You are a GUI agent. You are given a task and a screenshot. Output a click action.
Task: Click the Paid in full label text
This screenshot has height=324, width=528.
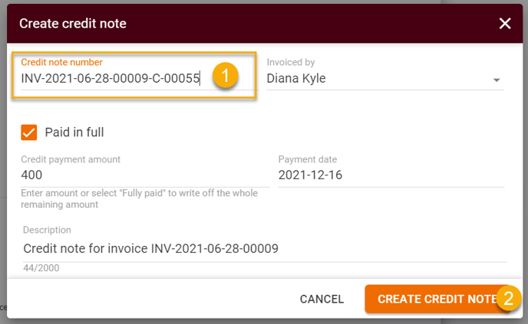pyautogui.click(x=74, y=132)
